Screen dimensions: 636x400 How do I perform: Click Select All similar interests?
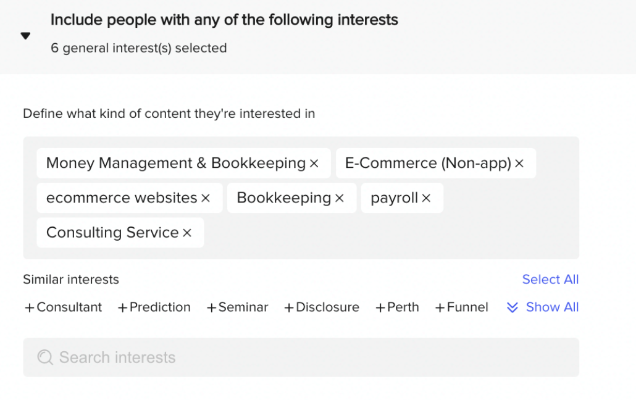click(550, 280)
